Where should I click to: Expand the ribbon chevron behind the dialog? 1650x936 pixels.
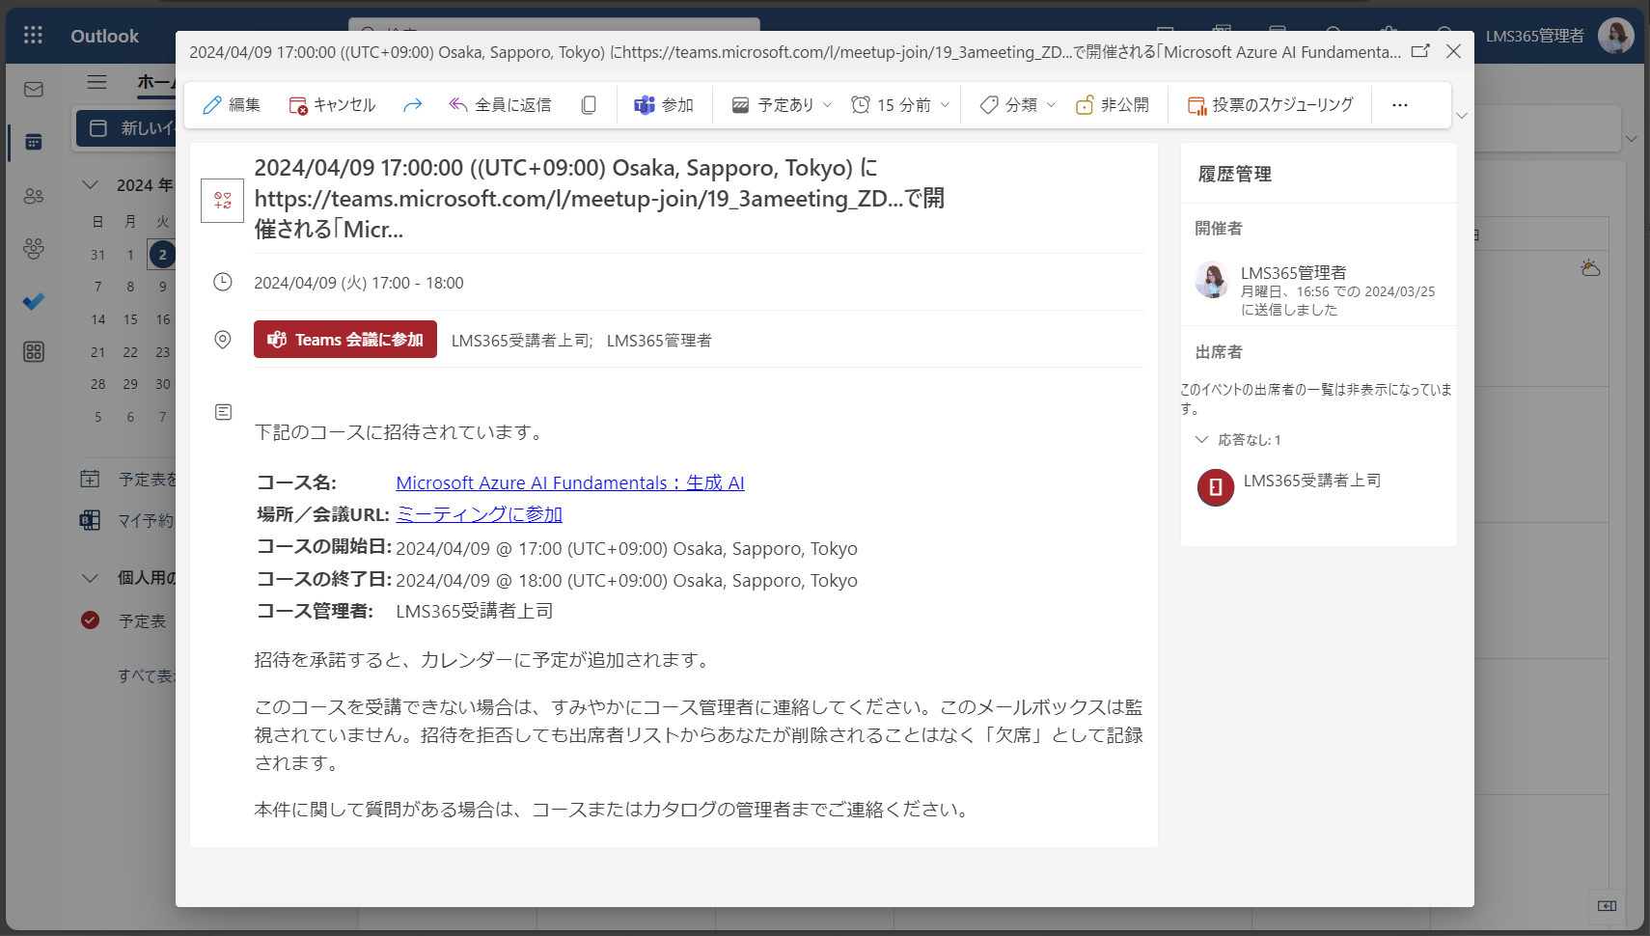pos(1632,139)
